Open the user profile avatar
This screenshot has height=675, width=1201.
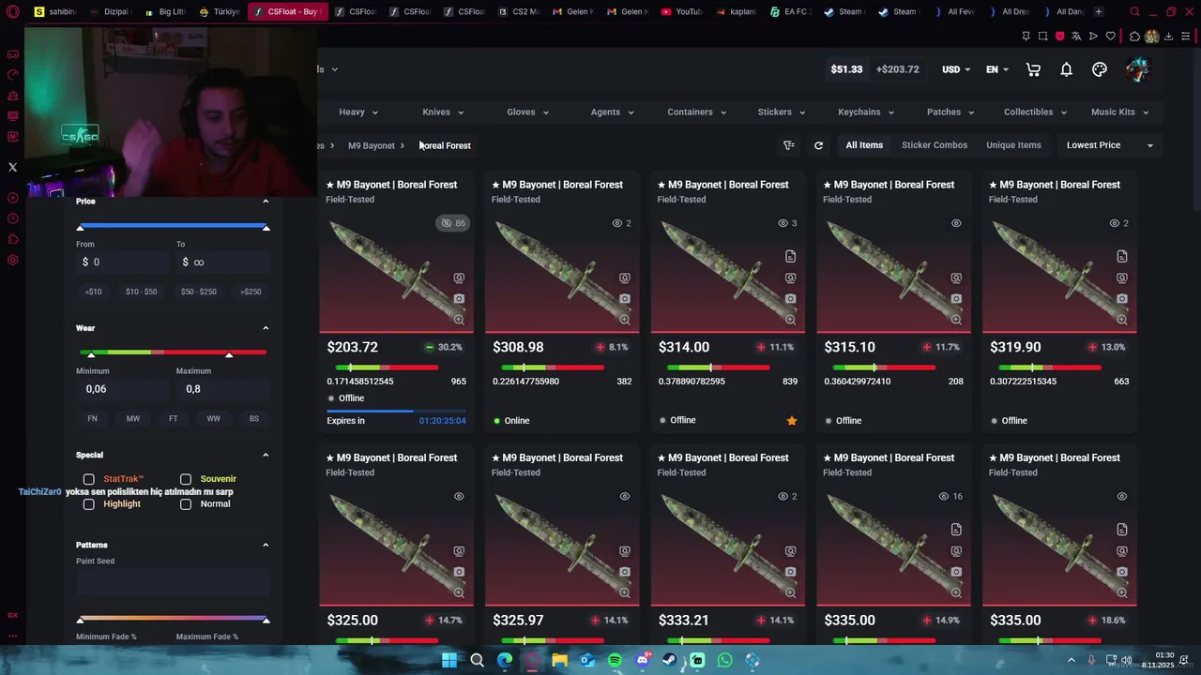1137,69
